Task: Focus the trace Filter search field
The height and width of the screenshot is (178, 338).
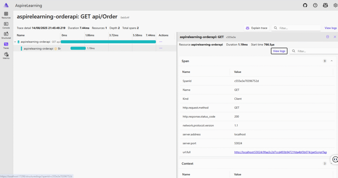Action: point(296,28)
